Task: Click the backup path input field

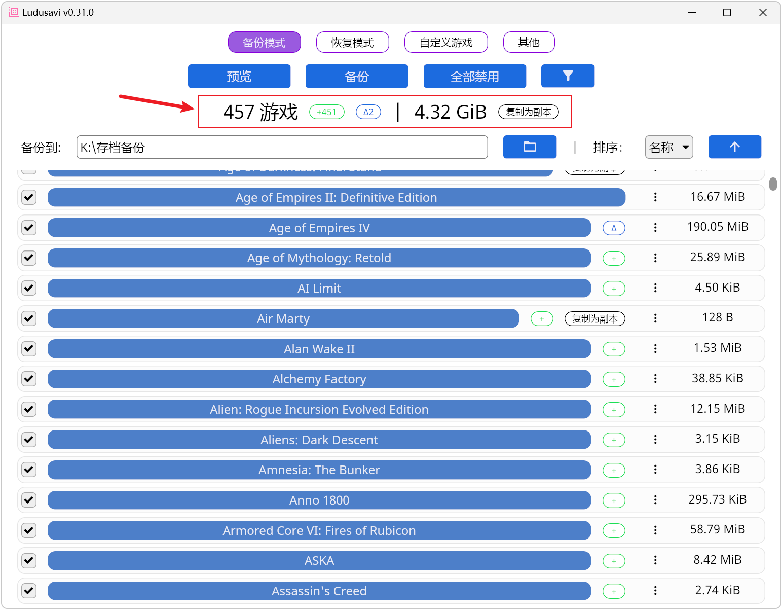Action: click(282, 147)
